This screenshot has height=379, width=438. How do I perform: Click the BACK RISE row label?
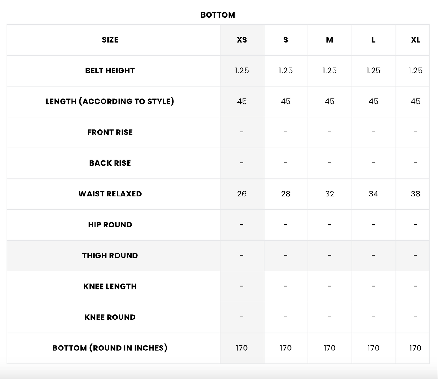pyautogui.click(x=110, y=163)
